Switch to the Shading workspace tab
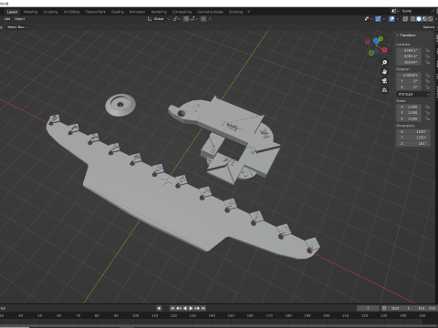Viewport: 438px width, 328px height. (118, 12)
